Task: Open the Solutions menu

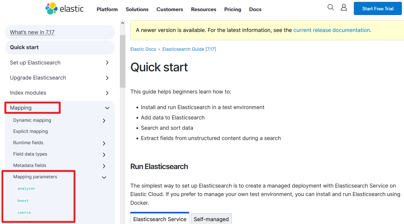Action: pyautogui.click(x=137, y=9)
